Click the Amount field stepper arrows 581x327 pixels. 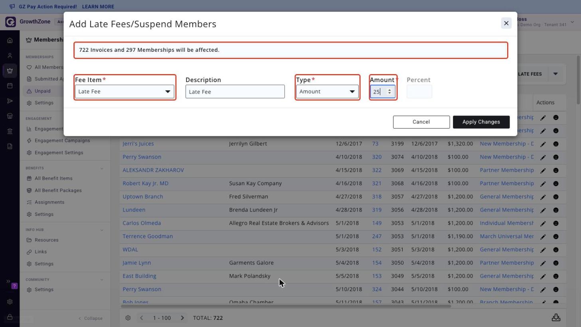point(389,92)
